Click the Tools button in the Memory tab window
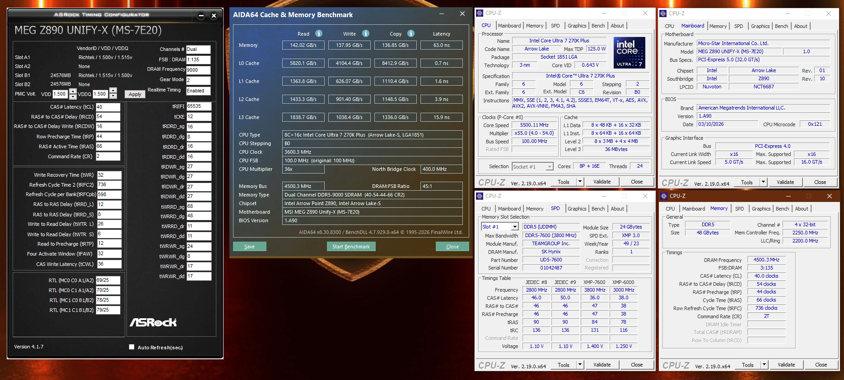Viewport: 844px width, 380px height. (x=748, y=365)
